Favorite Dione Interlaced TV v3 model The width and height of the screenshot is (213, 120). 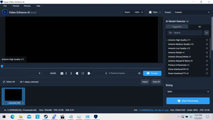point(207,73)
